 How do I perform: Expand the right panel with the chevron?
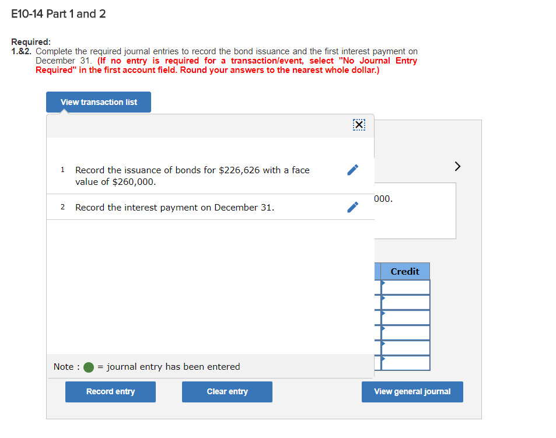click(x=457, y=166)
